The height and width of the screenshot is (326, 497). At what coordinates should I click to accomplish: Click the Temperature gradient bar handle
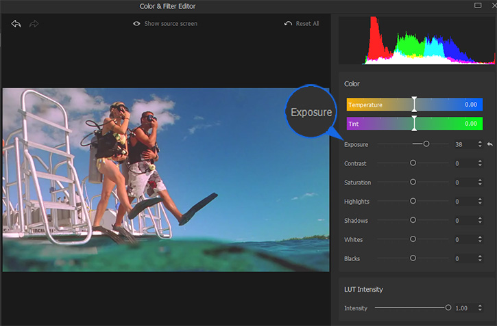(414, 105)
